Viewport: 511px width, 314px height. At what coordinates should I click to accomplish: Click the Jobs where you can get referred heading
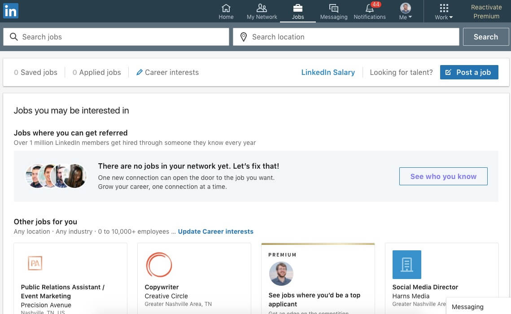pos(71,133)
